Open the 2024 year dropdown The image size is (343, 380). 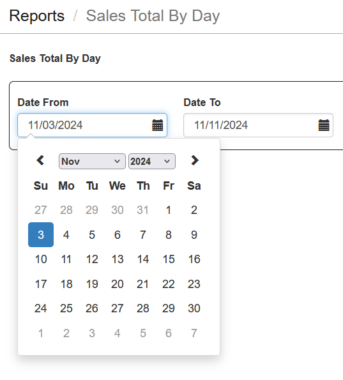[152, 161]
